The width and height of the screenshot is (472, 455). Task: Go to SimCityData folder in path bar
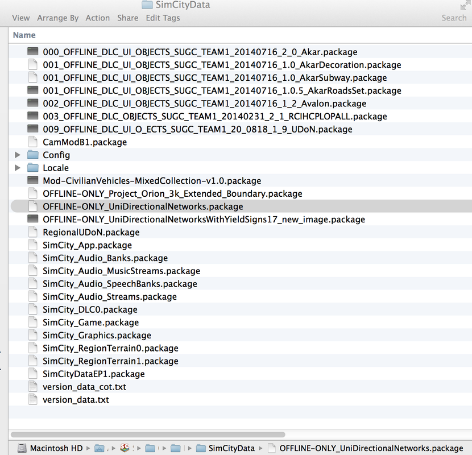click(x=231, y=448)
